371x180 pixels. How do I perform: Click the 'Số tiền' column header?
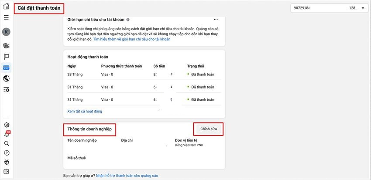tap(159, 66)
